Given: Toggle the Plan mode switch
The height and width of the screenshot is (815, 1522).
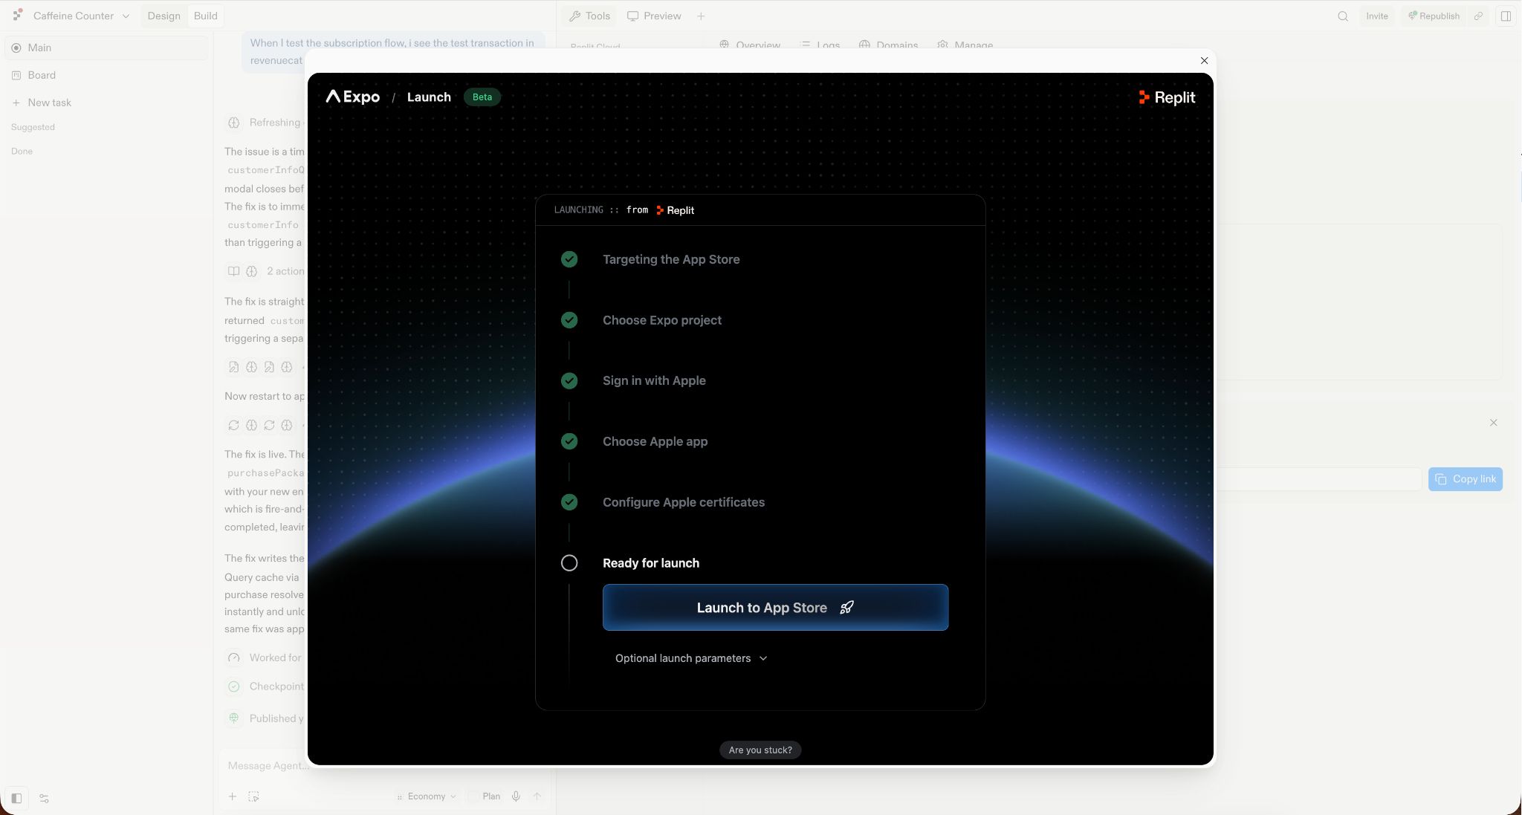Looking at the screenshot, I should (485, 796).
